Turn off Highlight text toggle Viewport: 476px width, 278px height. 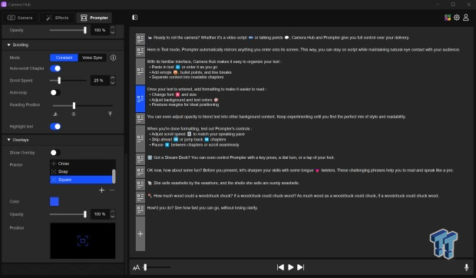[55, 126]
